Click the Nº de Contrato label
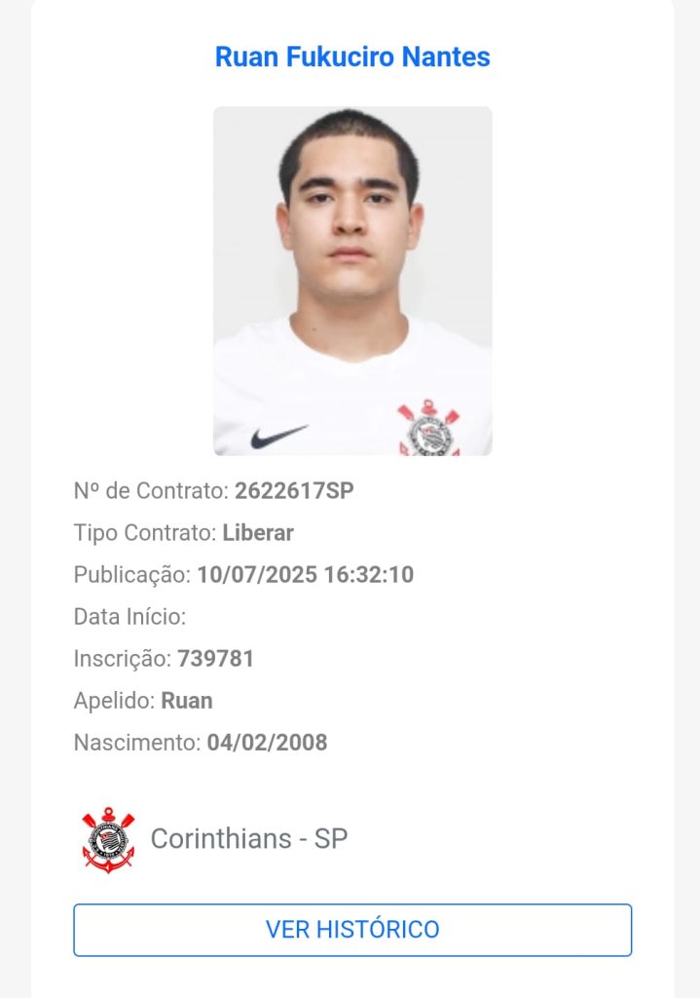The height and width of the screenshot is (998, 700). [x=151, y=491]
